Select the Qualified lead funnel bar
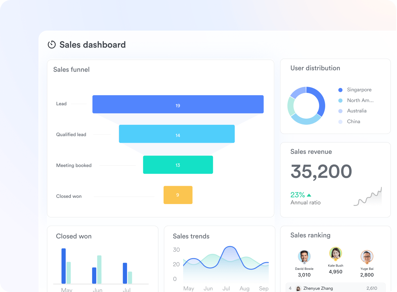397x292 pixels. pos(177,134)
